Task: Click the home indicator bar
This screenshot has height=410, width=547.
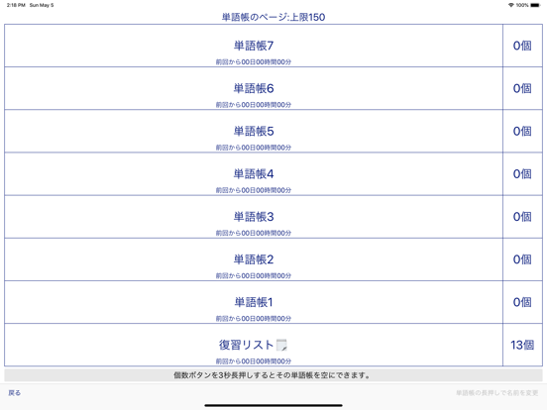Action: tap(273, 405)
